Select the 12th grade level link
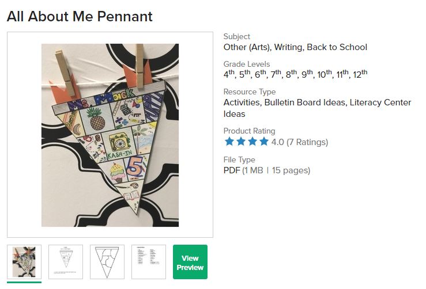The image size is (426, 289). point(360,74)
